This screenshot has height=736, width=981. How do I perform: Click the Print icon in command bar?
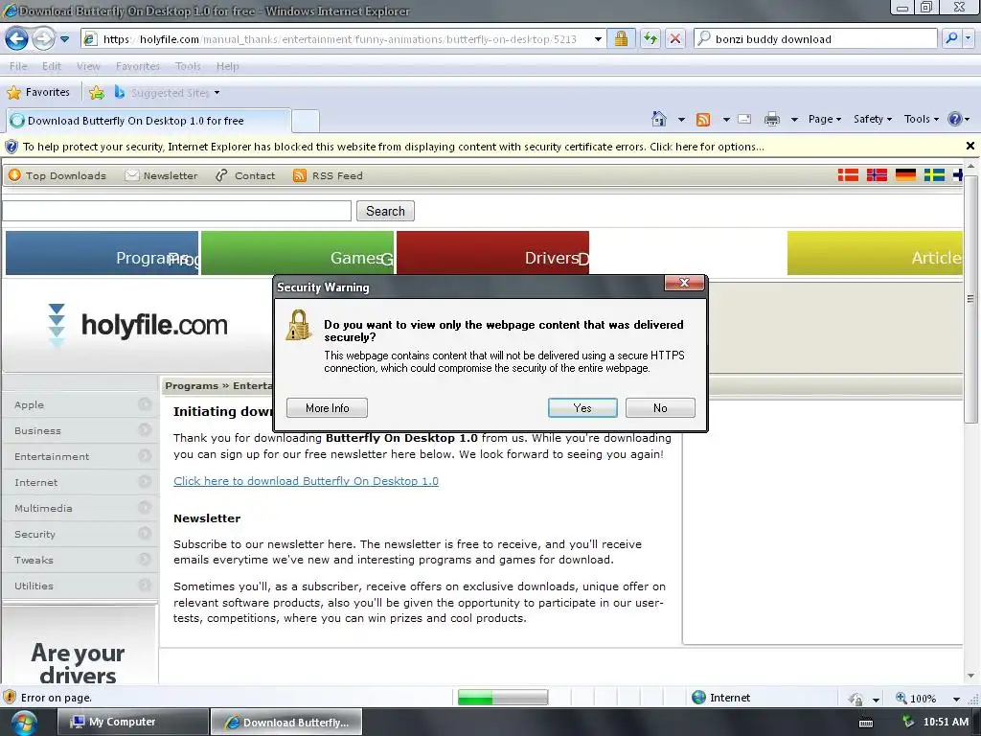(772, 119)
